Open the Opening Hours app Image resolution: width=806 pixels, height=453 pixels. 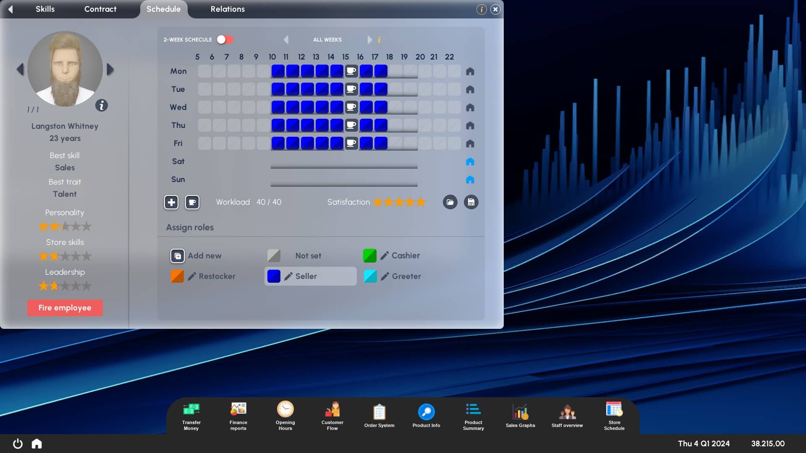point(285,416)
